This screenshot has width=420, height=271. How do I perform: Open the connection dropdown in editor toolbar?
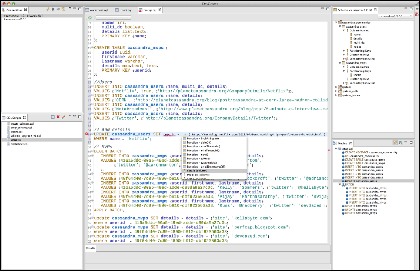click(113, 18)
